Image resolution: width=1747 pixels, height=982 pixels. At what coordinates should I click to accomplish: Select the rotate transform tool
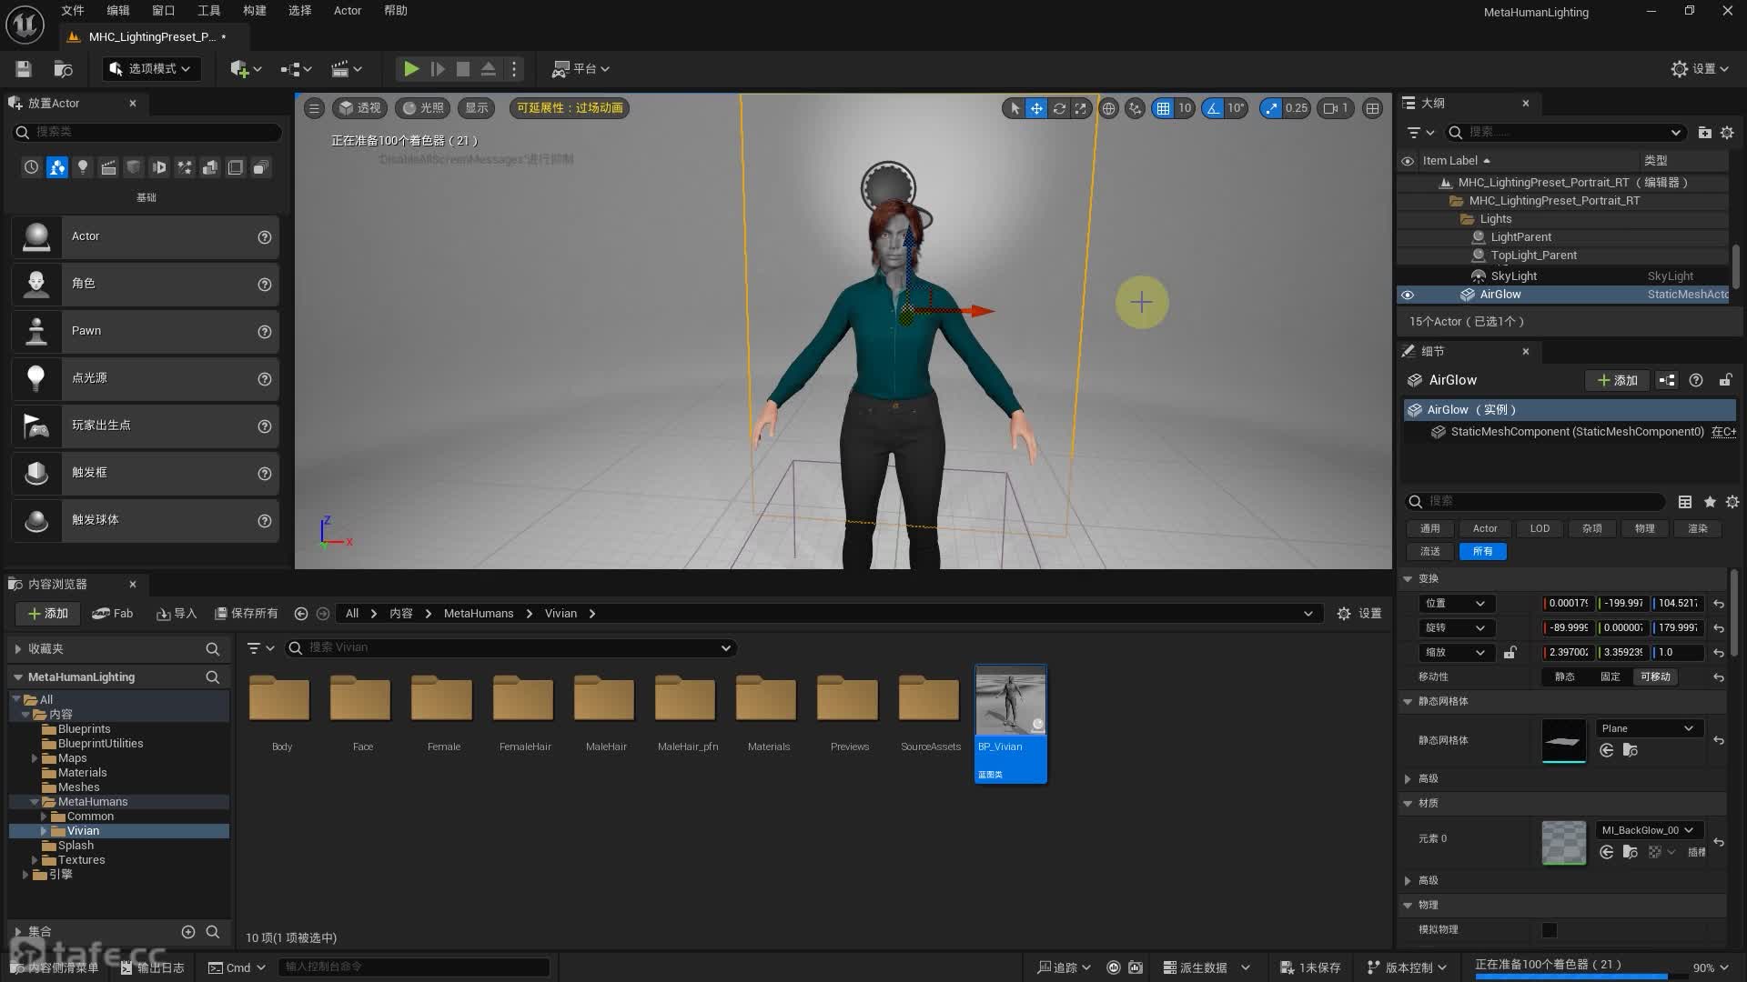point(1059,108)
